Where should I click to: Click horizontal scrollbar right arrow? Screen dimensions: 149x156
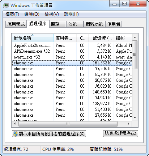[129, 124]
